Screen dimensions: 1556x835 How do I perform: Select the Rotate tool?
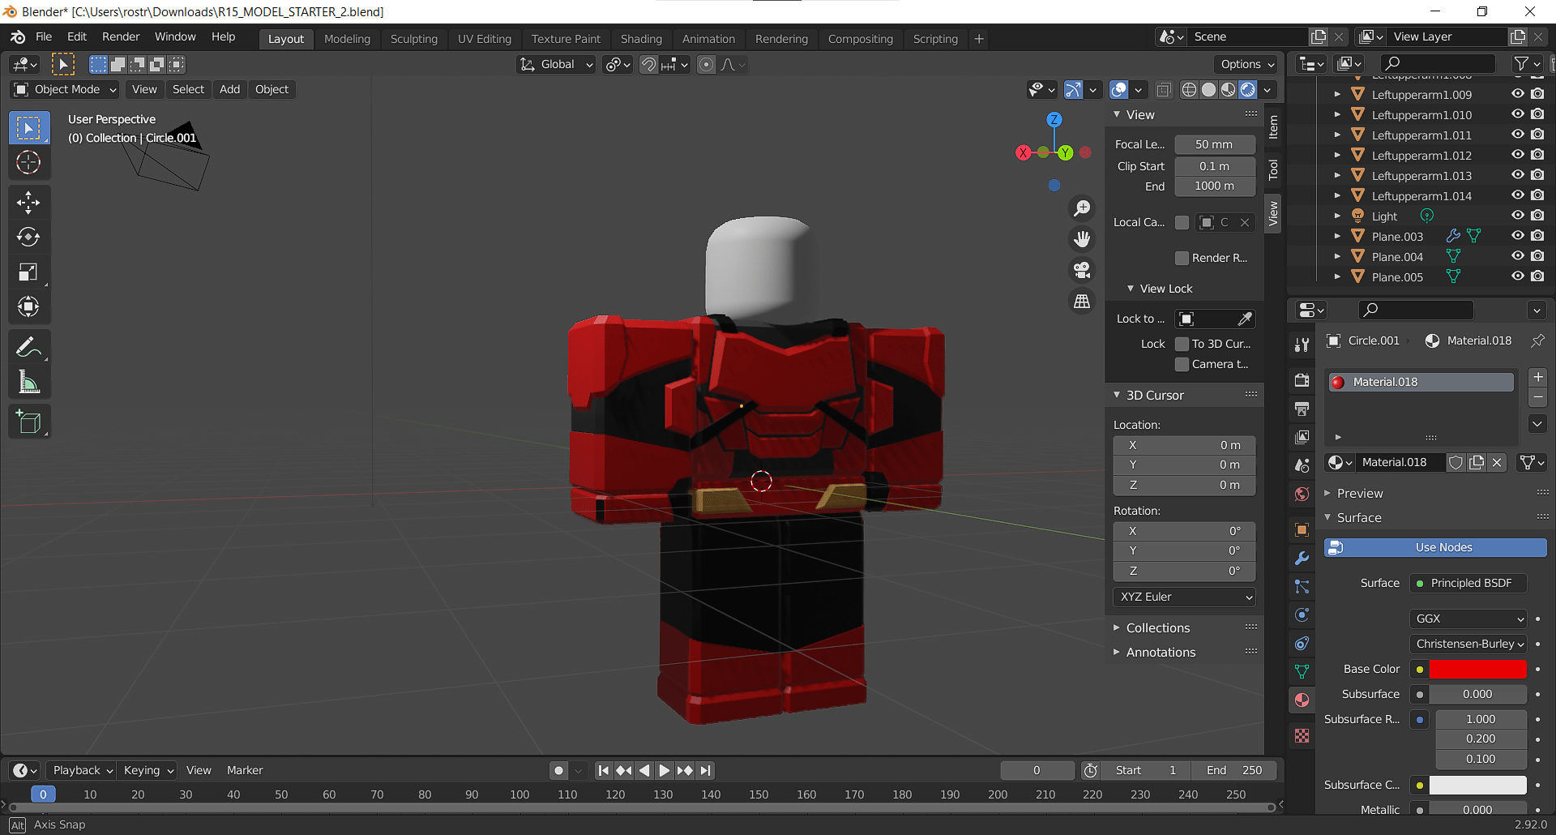click(28, 237)
